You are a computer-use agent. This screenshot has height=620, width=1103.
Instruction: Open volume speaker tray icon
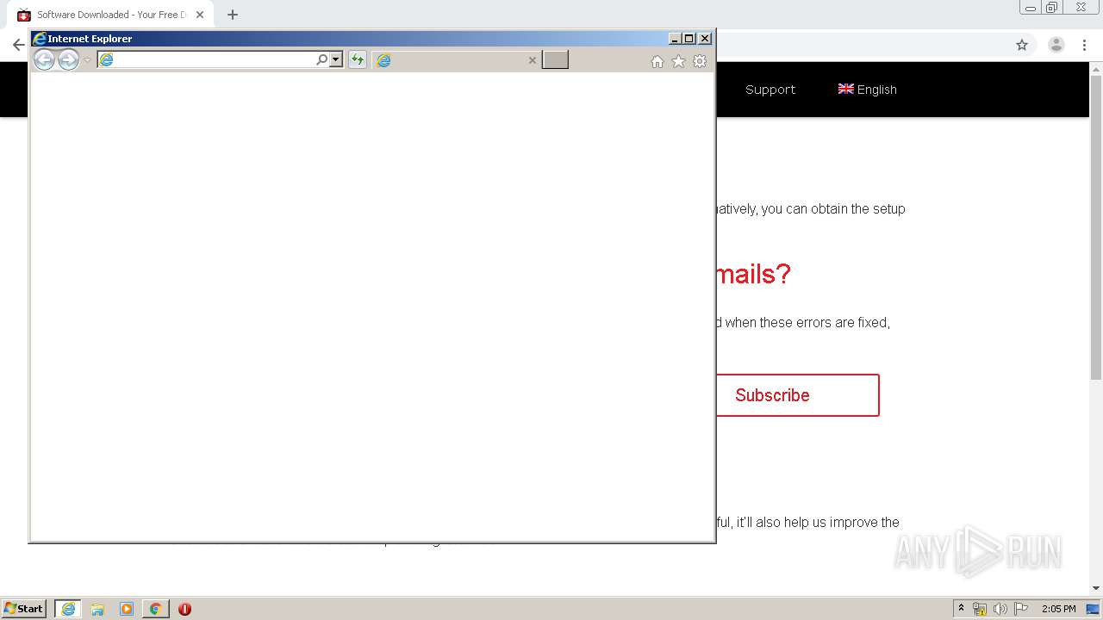pyautogui.click(x=1000, y=609)
